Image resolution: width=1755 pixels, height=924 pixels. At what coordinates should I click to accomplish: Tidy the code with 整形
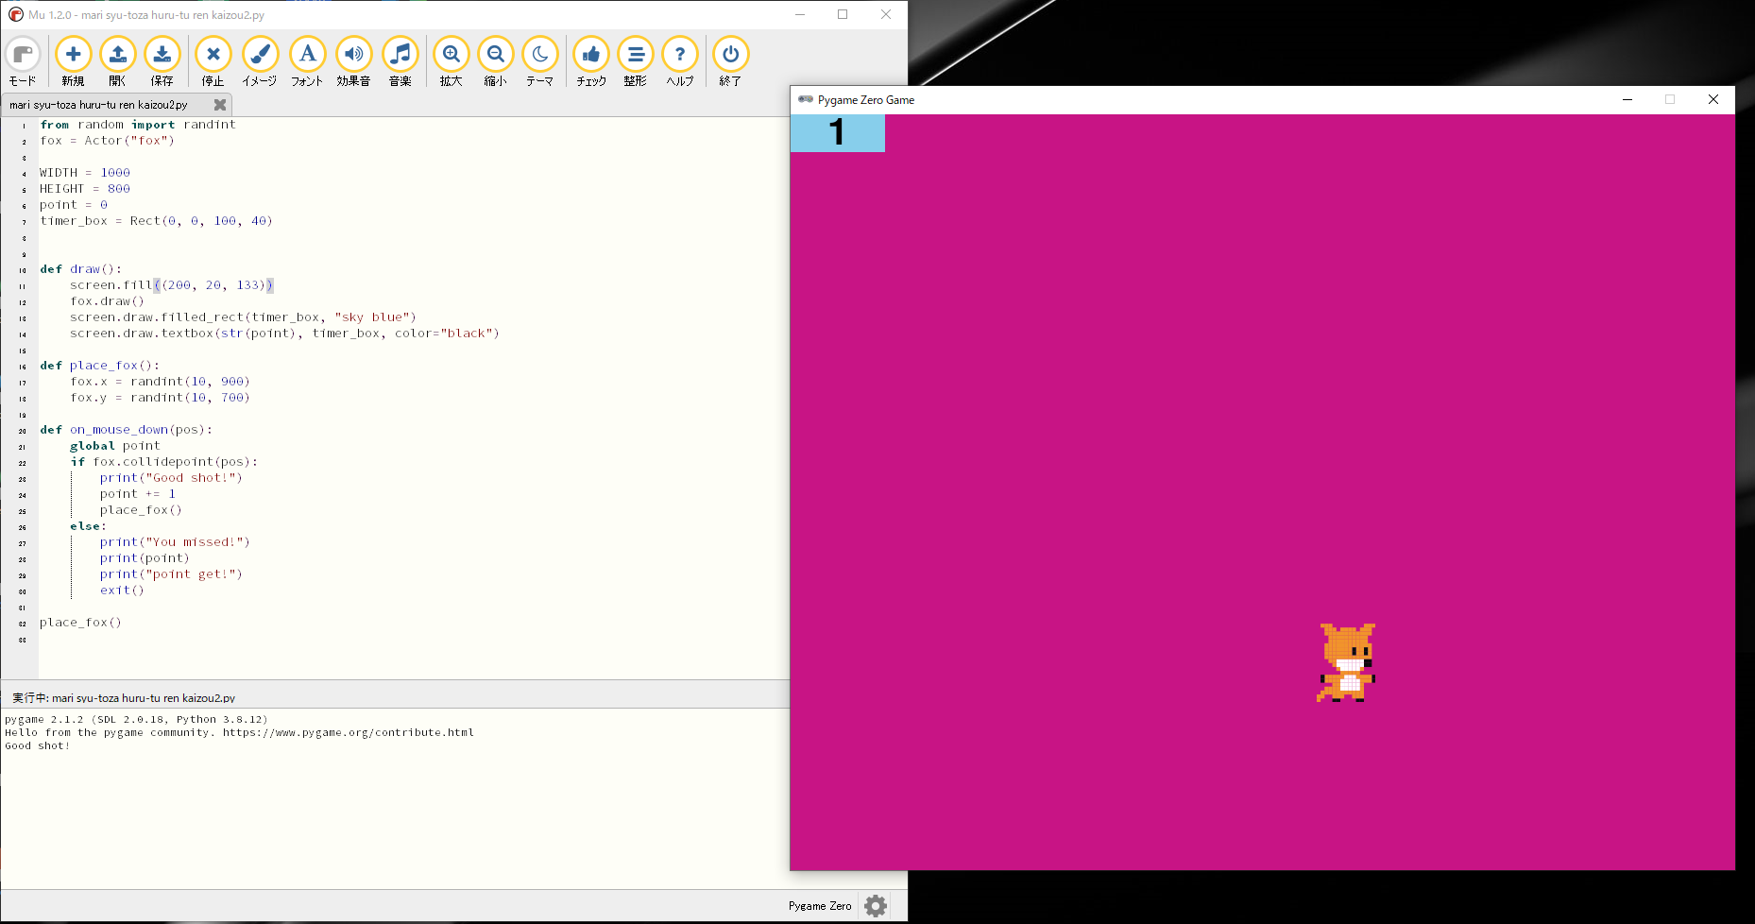click(x=636, y=61)
